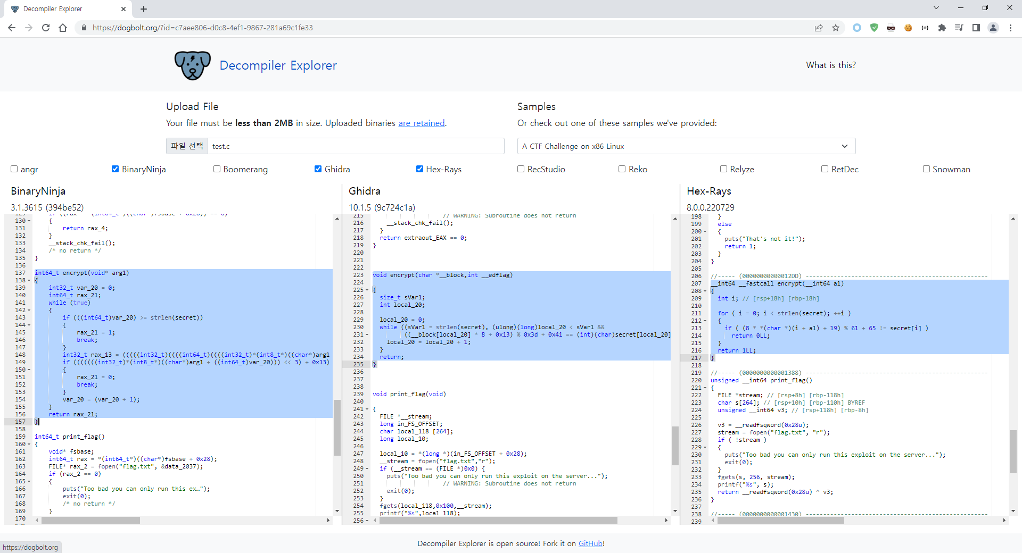The width and height of the screenshot is (1022, 553).
Task: Click Hex-Rays vertical scrollbar thumb
Action: (1013, 451)
